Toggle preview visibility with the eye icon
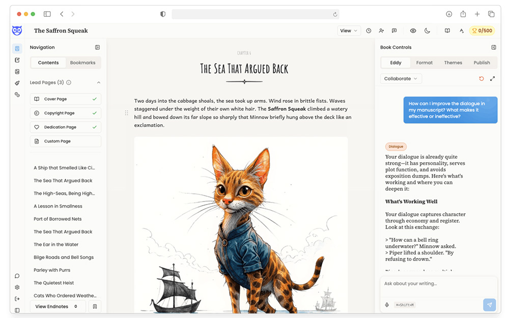 click(413, 31)
